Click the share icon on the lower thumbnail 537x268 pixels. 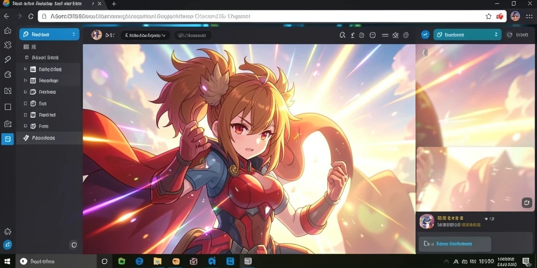[x=527, y=203]
